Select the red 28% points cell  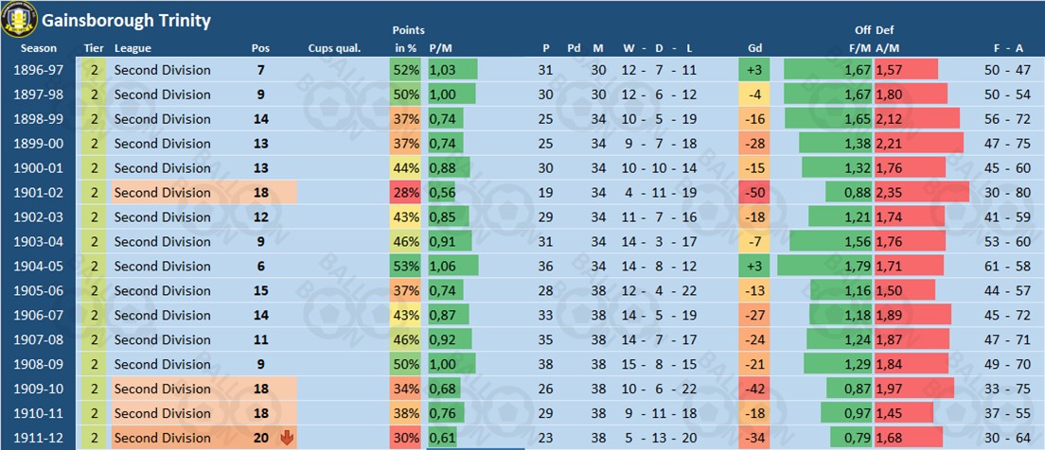click(405, 192)
